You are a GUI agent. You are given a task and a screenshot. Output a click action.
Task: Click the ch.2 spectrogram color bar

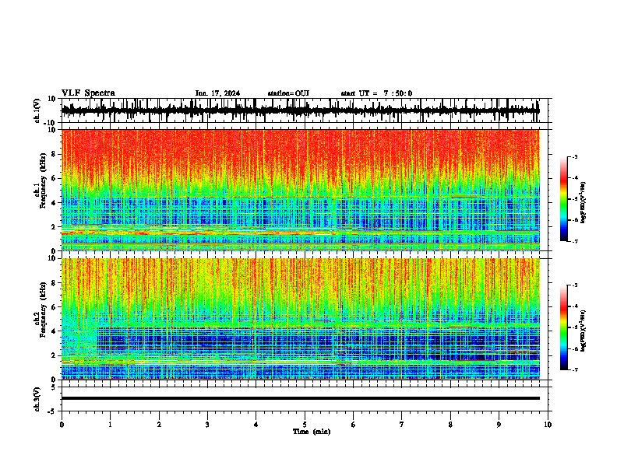[x=564, y=327]
